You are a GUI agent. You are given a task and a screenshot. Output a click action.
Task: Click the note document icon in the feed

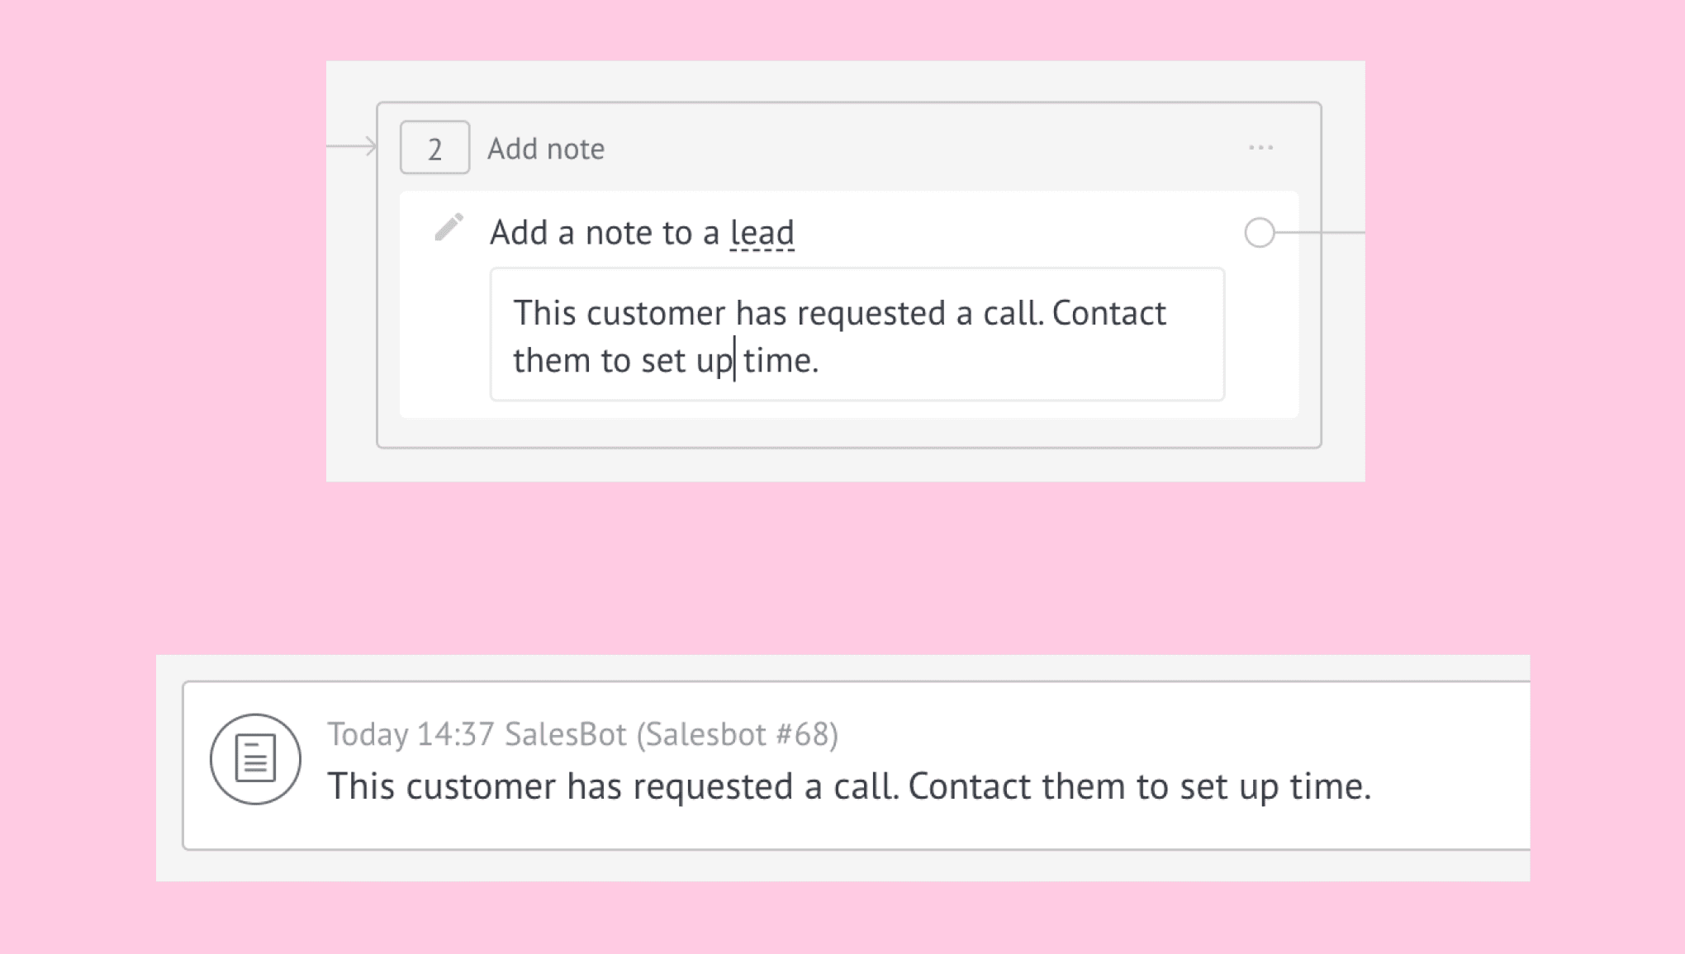click(x=255, y=758)
